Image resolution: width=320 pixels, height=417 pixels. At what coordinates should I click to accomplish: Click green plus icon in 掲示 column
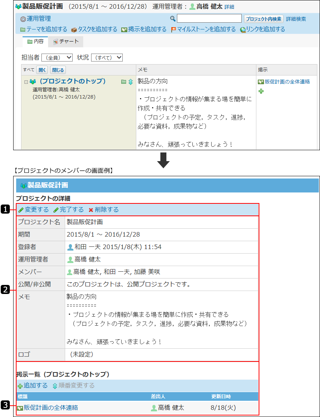tap(261, 91)
